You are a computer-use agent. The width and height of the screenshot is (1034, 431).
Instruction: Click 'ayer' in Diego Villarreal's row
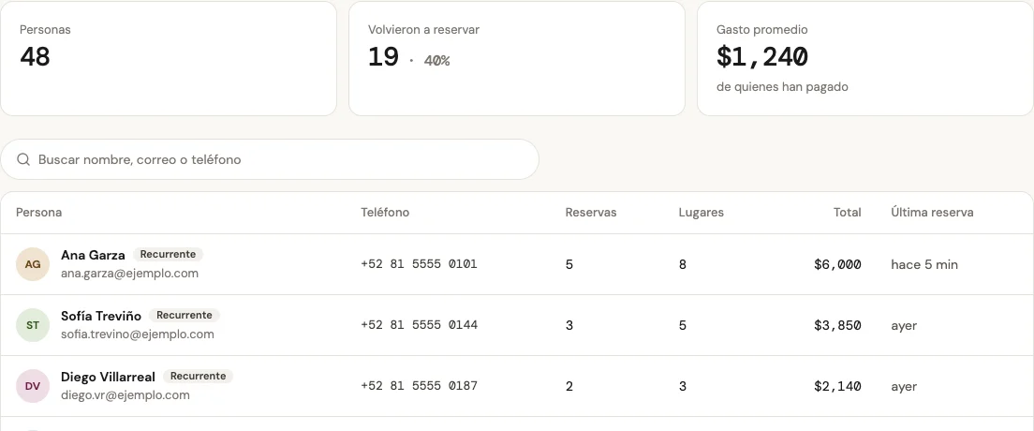pos(904,386)
